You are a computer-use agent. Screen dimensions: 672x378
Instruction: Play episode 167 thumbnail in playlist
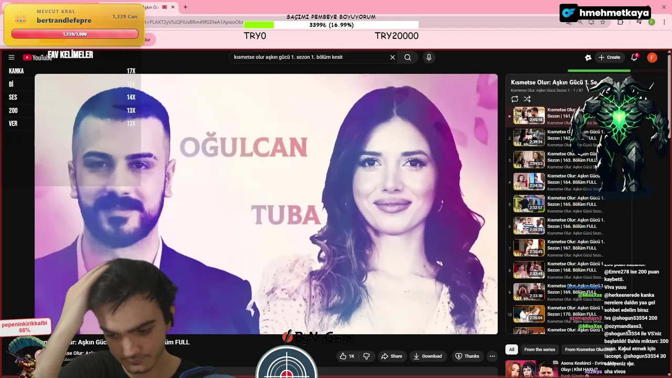529,248
